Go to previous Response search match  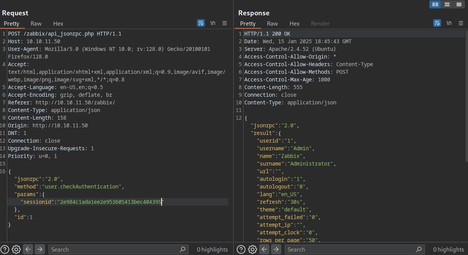coord(264,250)
